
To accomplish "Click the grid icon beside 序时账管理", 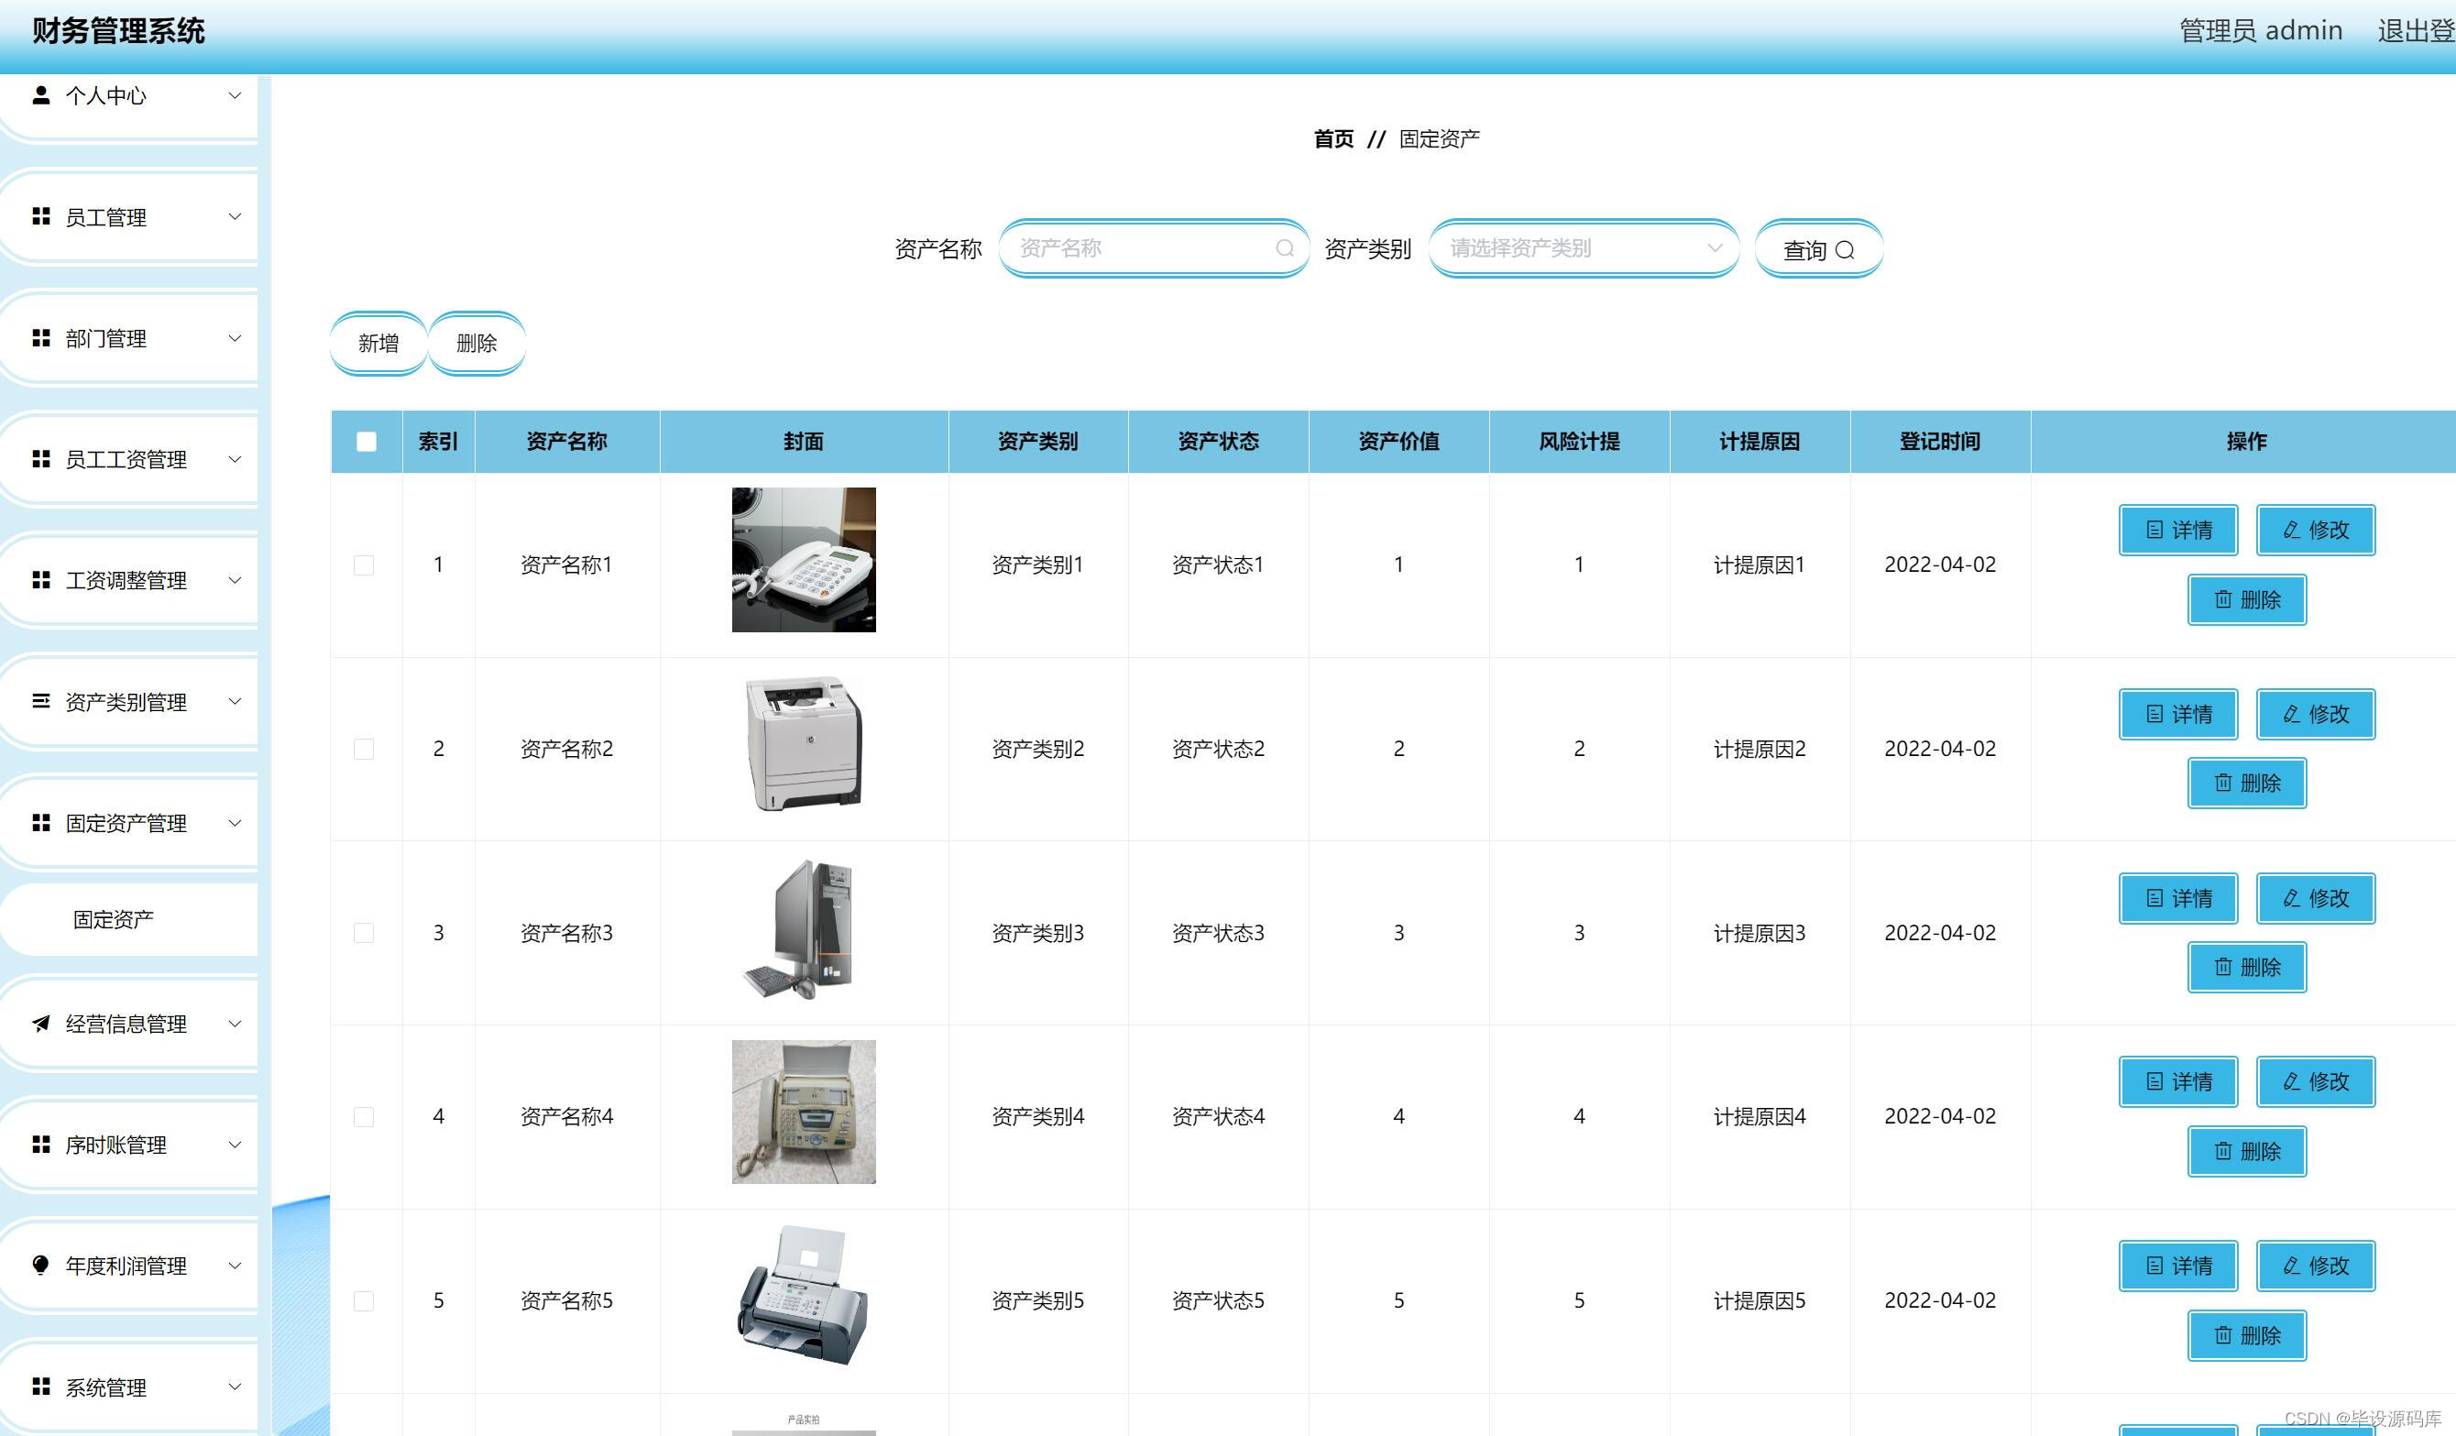I will 41,1144.
